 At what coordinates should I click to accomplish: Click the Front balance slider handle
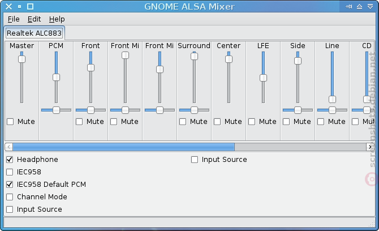click(x=91, y=110)
